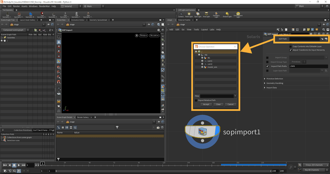This screenshot has width=330, height=174.
Task: Toggle audio icon on playbar
Action: coord(9,171)
